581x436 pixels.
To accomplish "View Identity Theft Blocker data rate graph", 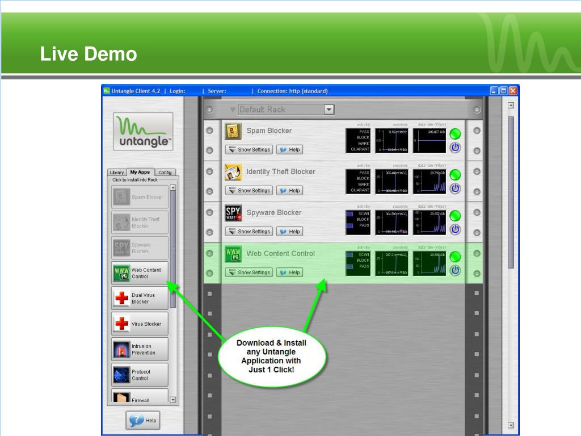I will pyautogui.click(x=430, y=181).
